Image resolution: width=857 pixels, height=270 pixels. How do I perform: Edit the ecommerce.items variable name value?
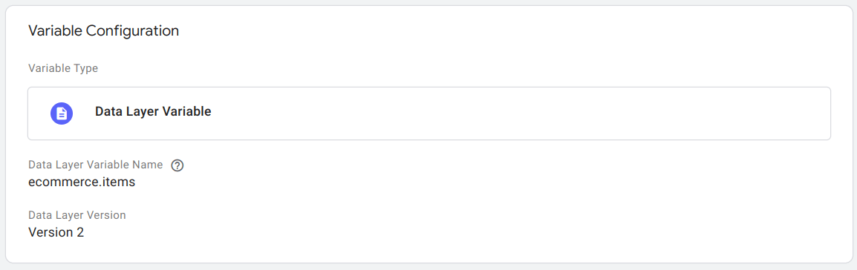click(x=82, y=182)
